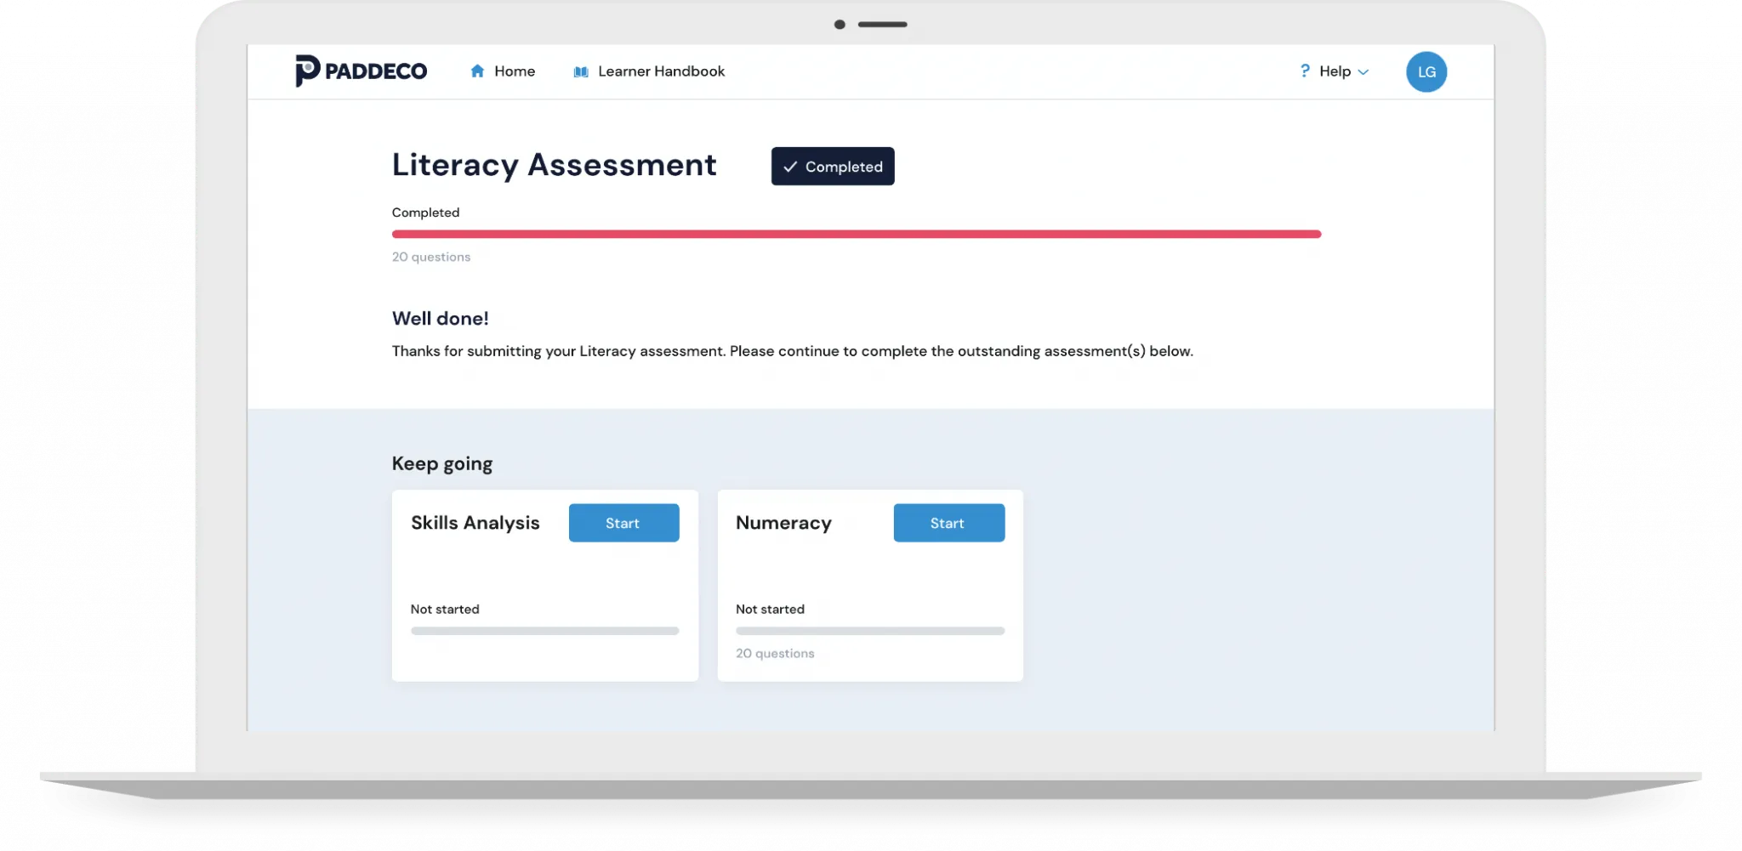Image resolution: width=1742 pixels, height=851 pixels.
Task: Click the Learner Handbook book icon
Action: (581, 72)
